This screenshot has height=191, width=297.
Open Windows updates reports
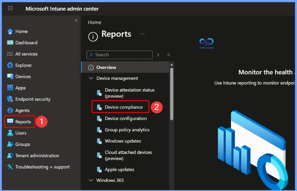[x=123, y=141]
